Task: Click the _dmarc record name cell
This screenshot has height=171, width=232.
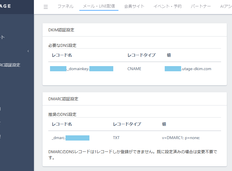Action: point(70,138)
